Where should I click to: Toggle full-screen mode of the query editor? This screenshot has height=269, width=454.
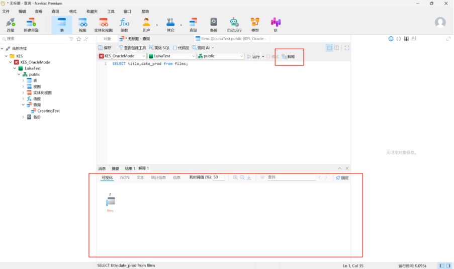click(347, 48)
